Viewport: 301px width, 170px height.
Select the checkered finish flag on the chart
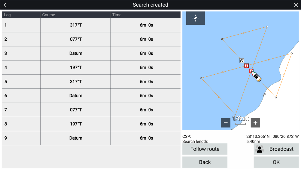tap(242, 60)
